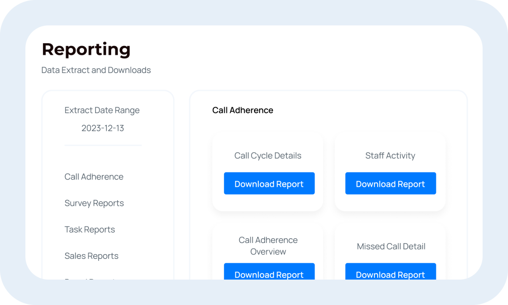Viewport: 508px width, 305px height.
Task: Download the Staff Activity report
Action: tap(391, 183)
